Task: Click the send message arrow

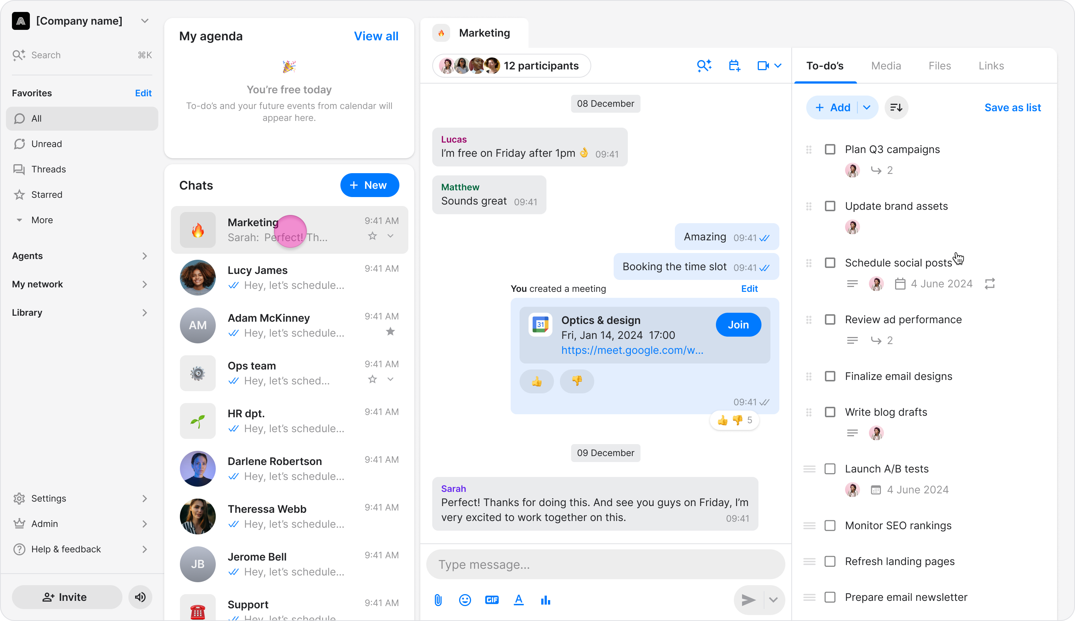Action: [749, 600]
